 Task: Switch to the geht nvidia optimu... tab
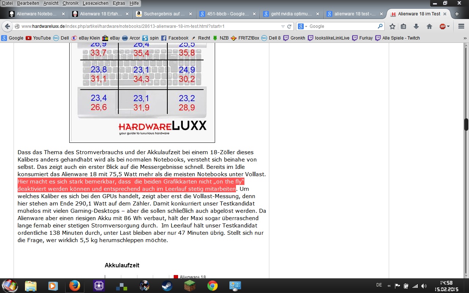click(291, 14)
